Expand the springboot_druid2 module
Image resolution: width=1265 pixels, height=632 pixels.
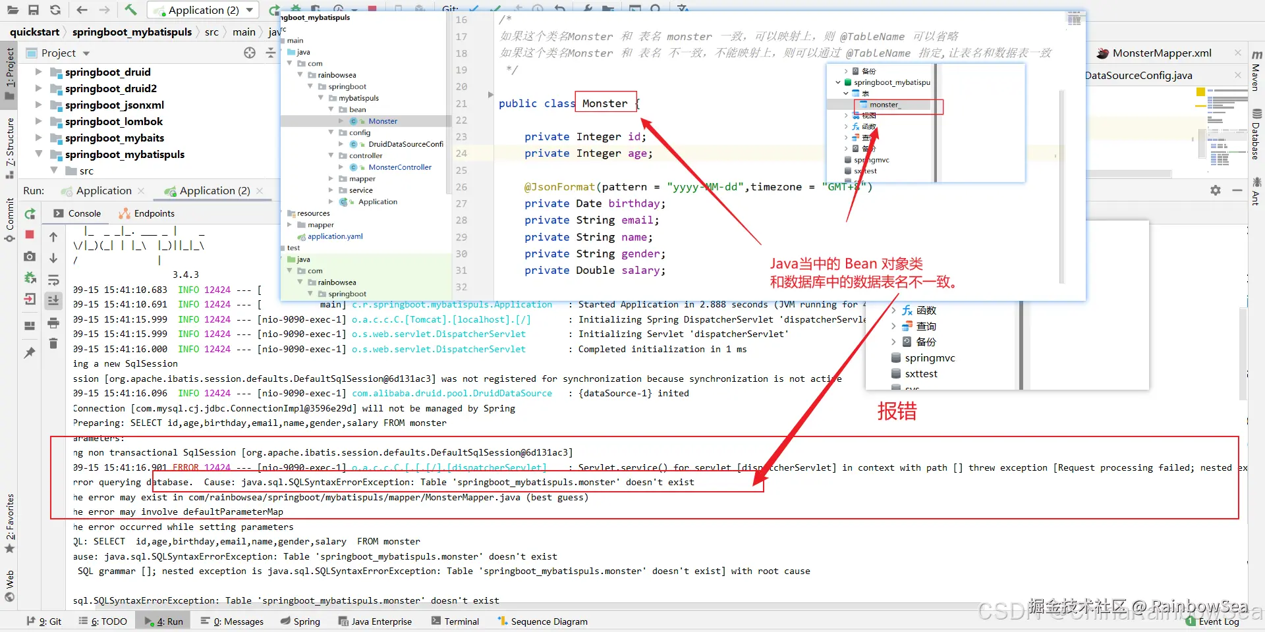38,88
